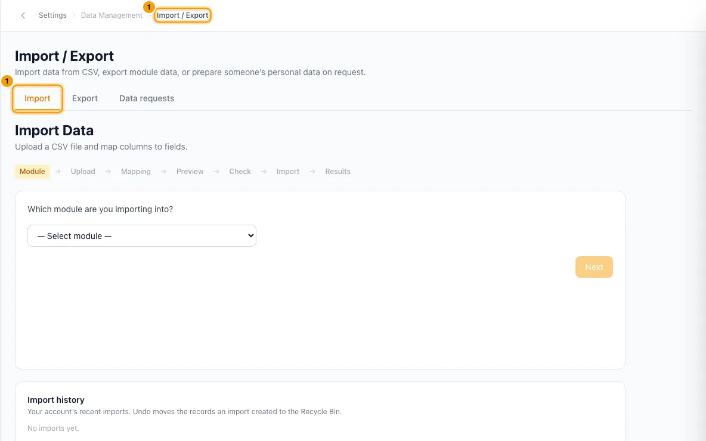Image resolution: width=706 pixels, height=441 pixels.
Task: Switch to the Export tab
Action: 85,98
